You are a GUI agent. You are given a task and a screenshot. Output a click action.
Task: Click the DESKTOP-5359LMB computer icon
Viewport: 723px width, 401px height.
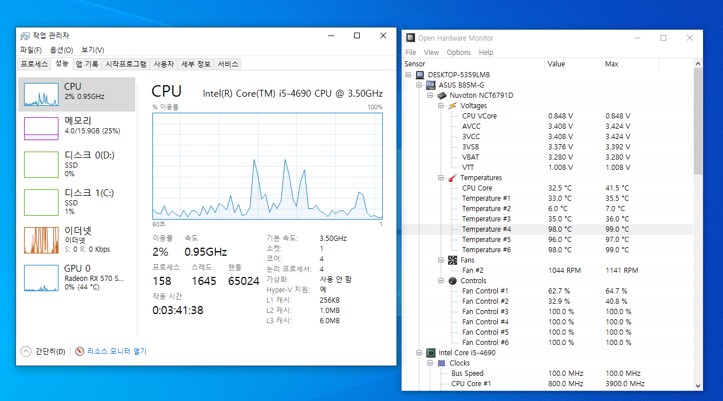(420, 75)
